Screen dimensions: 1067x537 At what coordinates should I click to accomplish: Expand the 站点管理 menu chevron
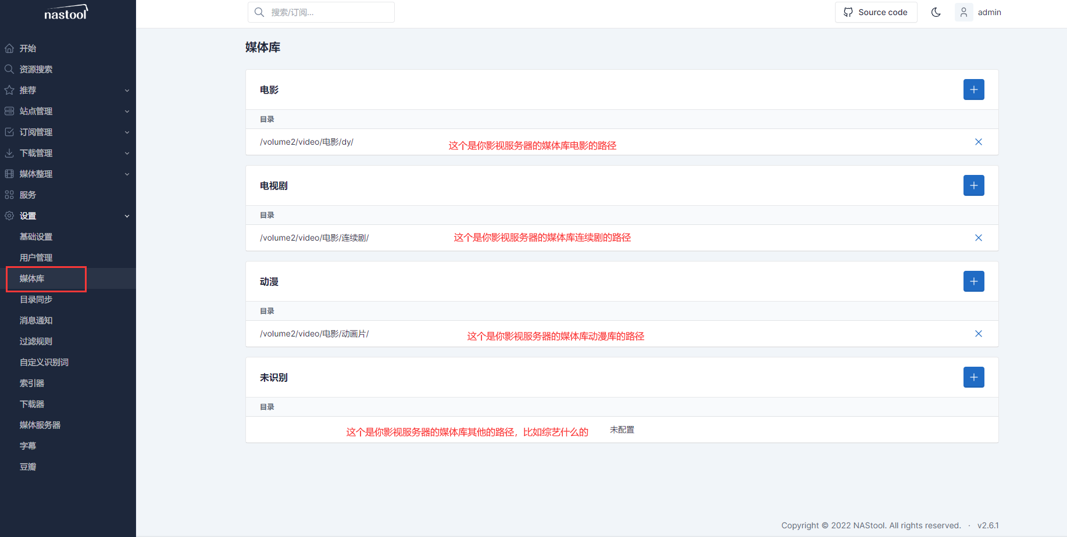[x=127, y=112]
